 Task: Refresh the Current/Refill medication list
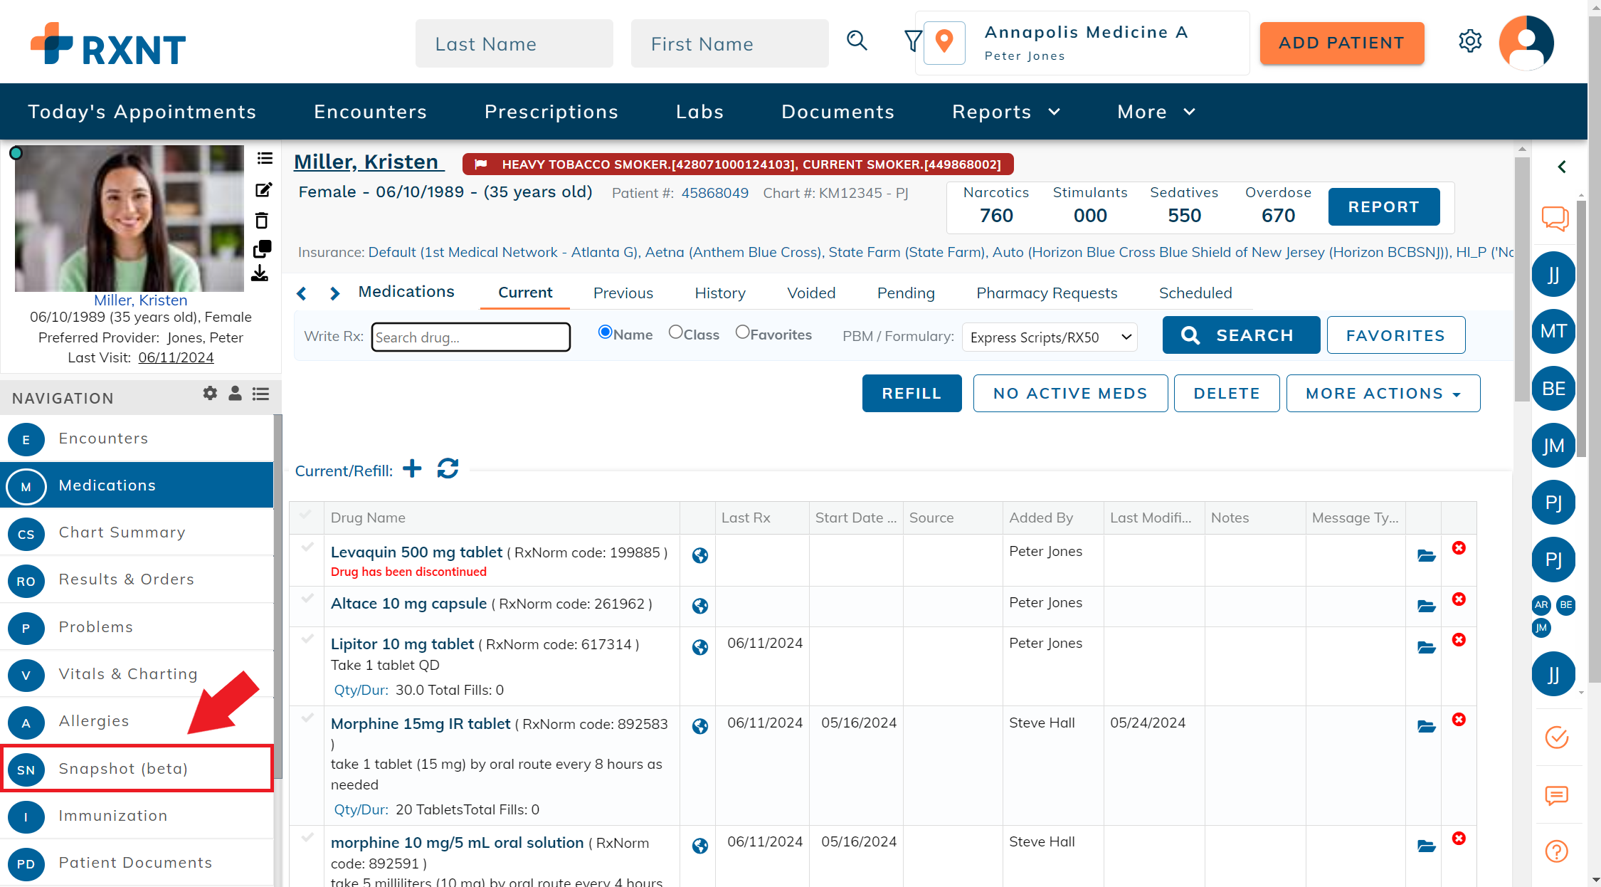pos(448,468)
